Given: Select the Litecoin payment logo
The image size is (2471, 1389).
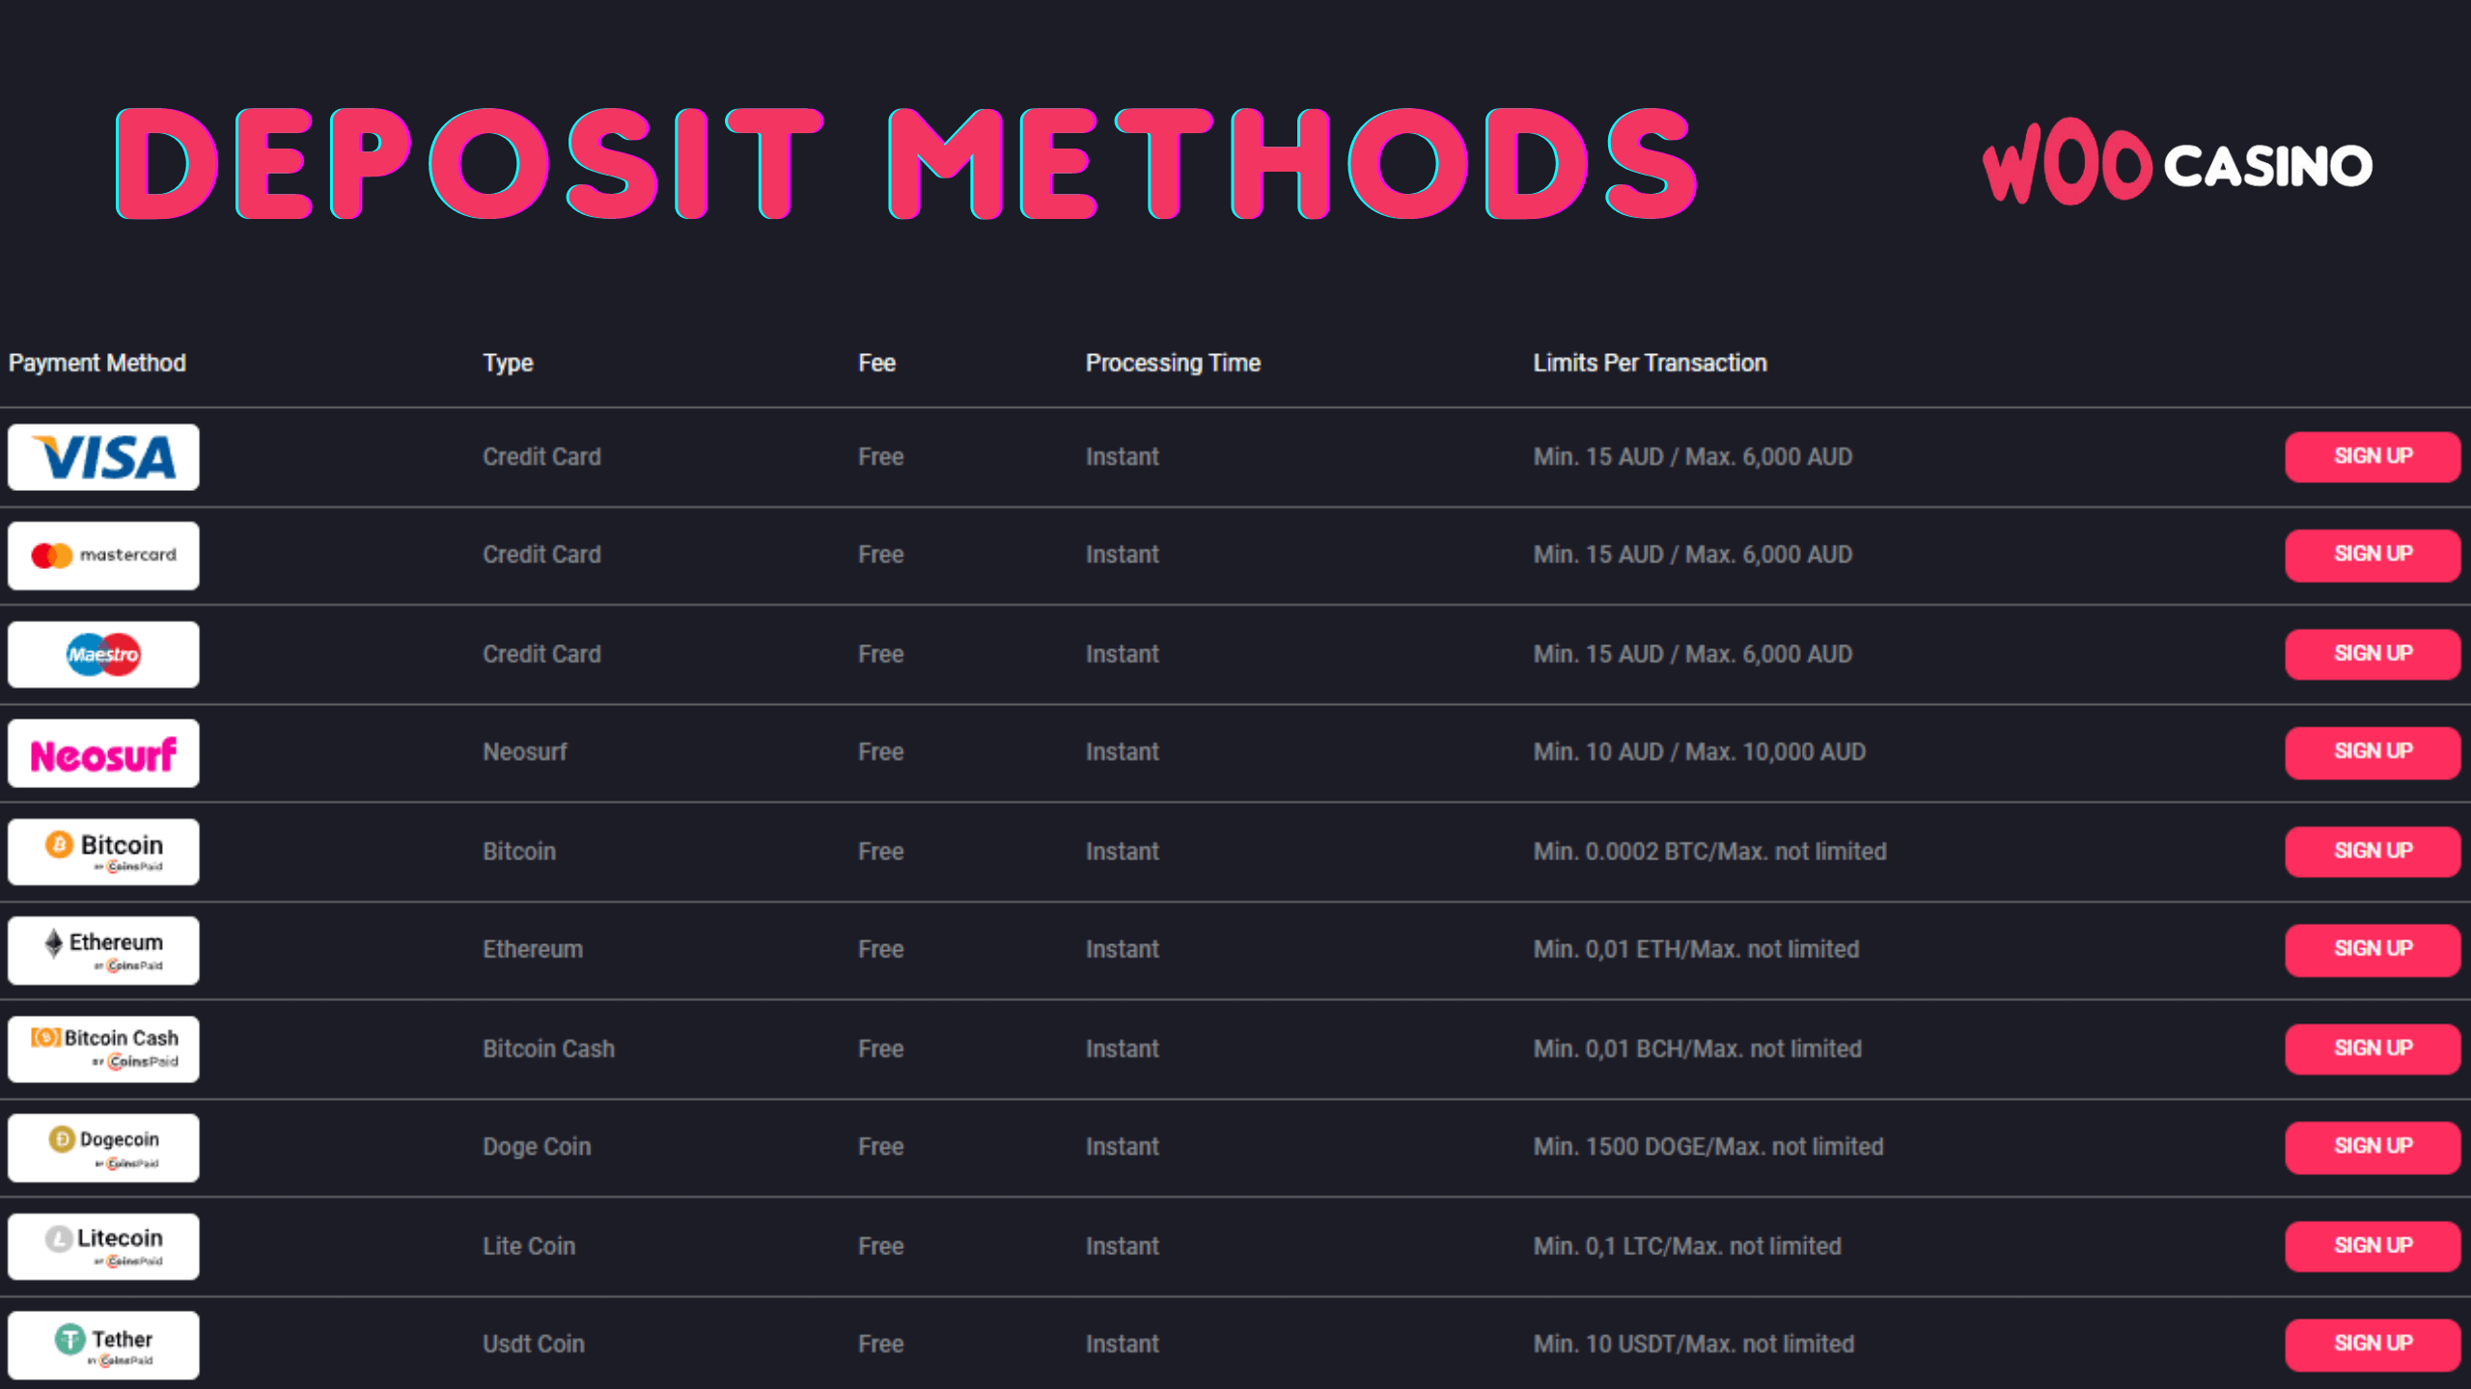Looking at the screenshot, I should (103, 1246).
